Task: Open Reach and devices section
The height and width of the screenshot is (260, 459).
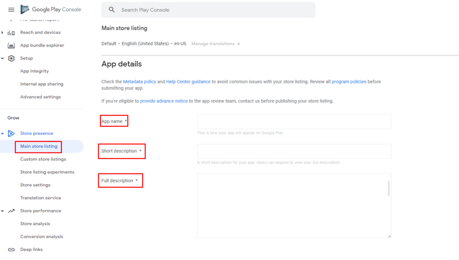Action: click(40, 32)
